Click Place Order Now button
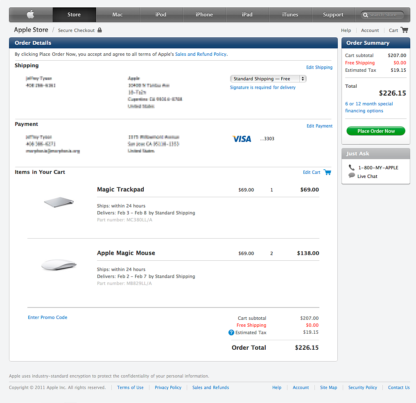 376,131
